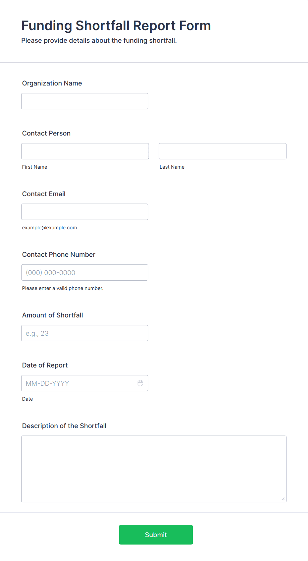The width and height of the screenshot is (308, 561).
Task: Submit the form with the green button
Action: click(x=156, y=534)
